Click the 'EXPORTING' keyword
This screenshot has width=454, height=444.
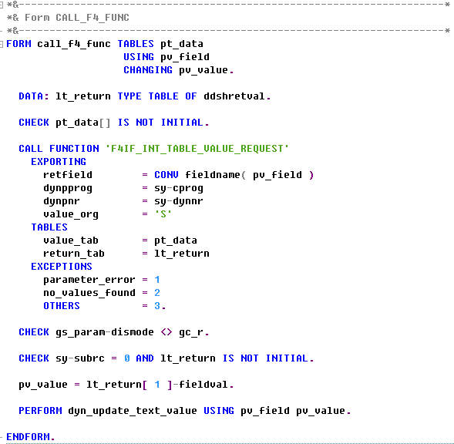point(59,162)
